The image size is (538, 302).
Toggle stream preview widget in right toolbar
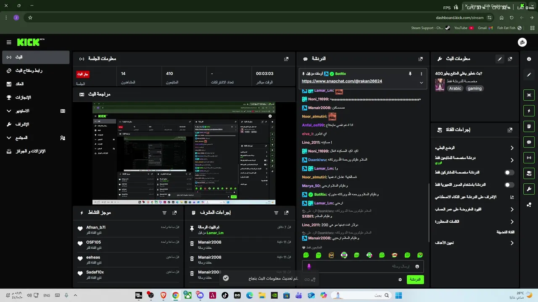tap(529, 95)
